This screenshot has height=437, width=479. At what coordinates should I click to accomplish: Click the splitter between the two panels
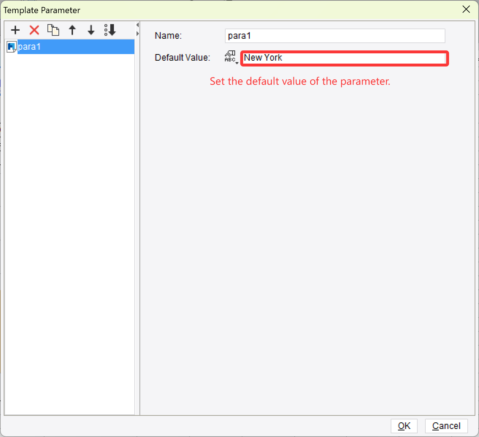[x=137, y=219]
